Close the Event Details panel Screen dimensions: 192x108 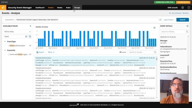(187, 26)
